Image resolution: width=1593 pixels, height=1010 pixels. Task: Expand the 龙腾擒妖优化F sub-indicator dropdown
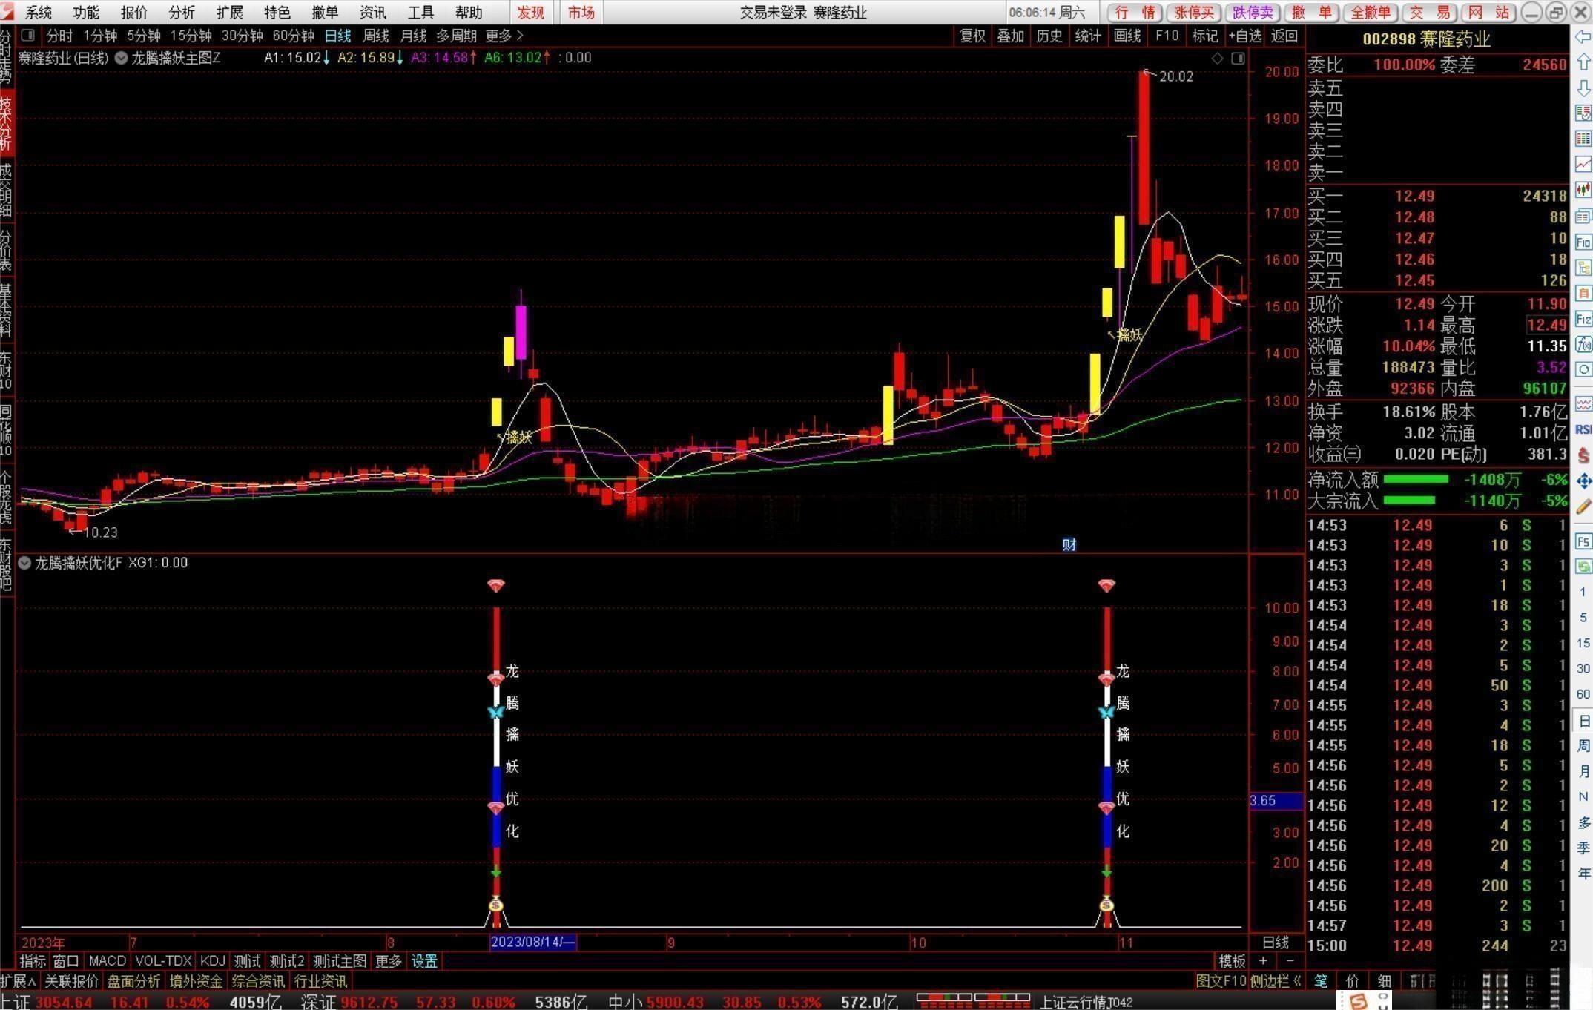pyautogui.click(x=24, y=563)
